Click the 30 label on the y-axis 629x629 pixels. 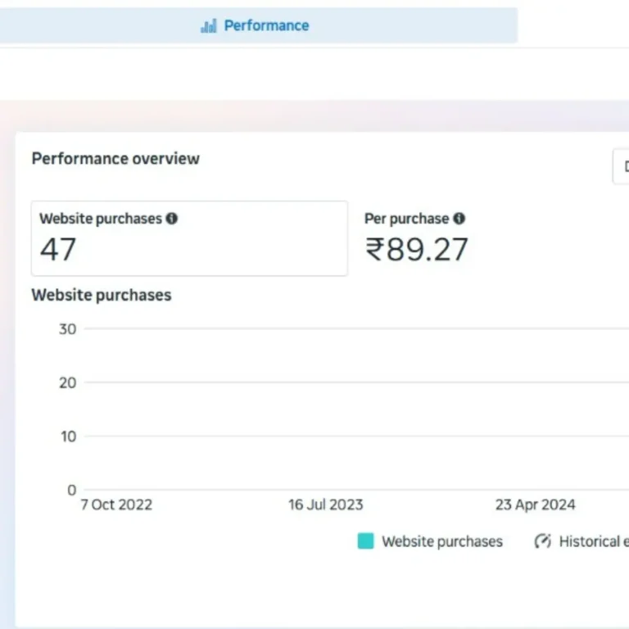67,329
